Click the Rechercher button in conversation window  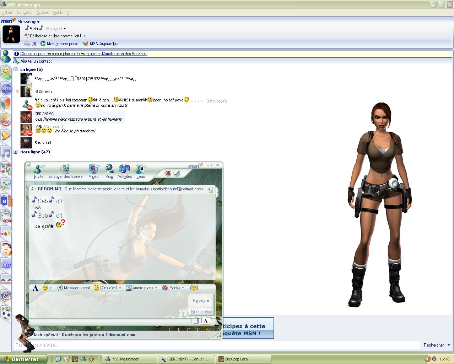click(x=201, y=312)
